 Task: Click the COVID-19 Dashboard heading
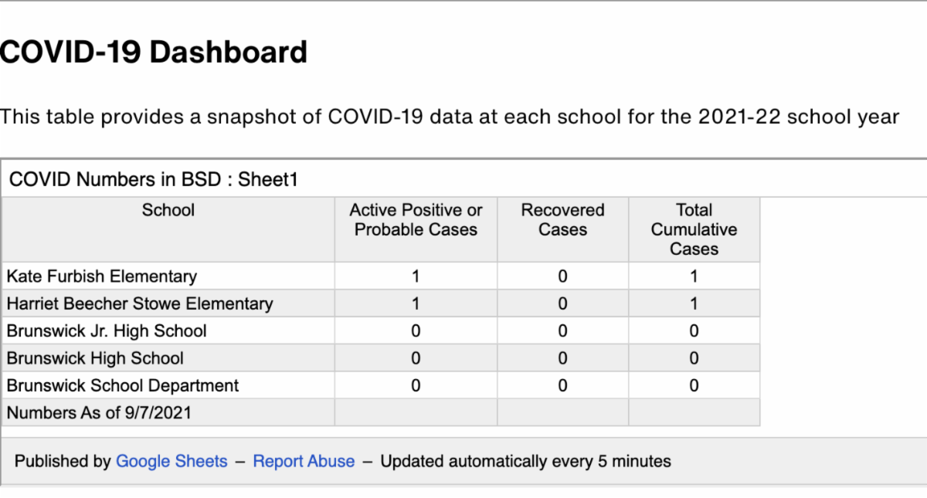tap(154, 53)
